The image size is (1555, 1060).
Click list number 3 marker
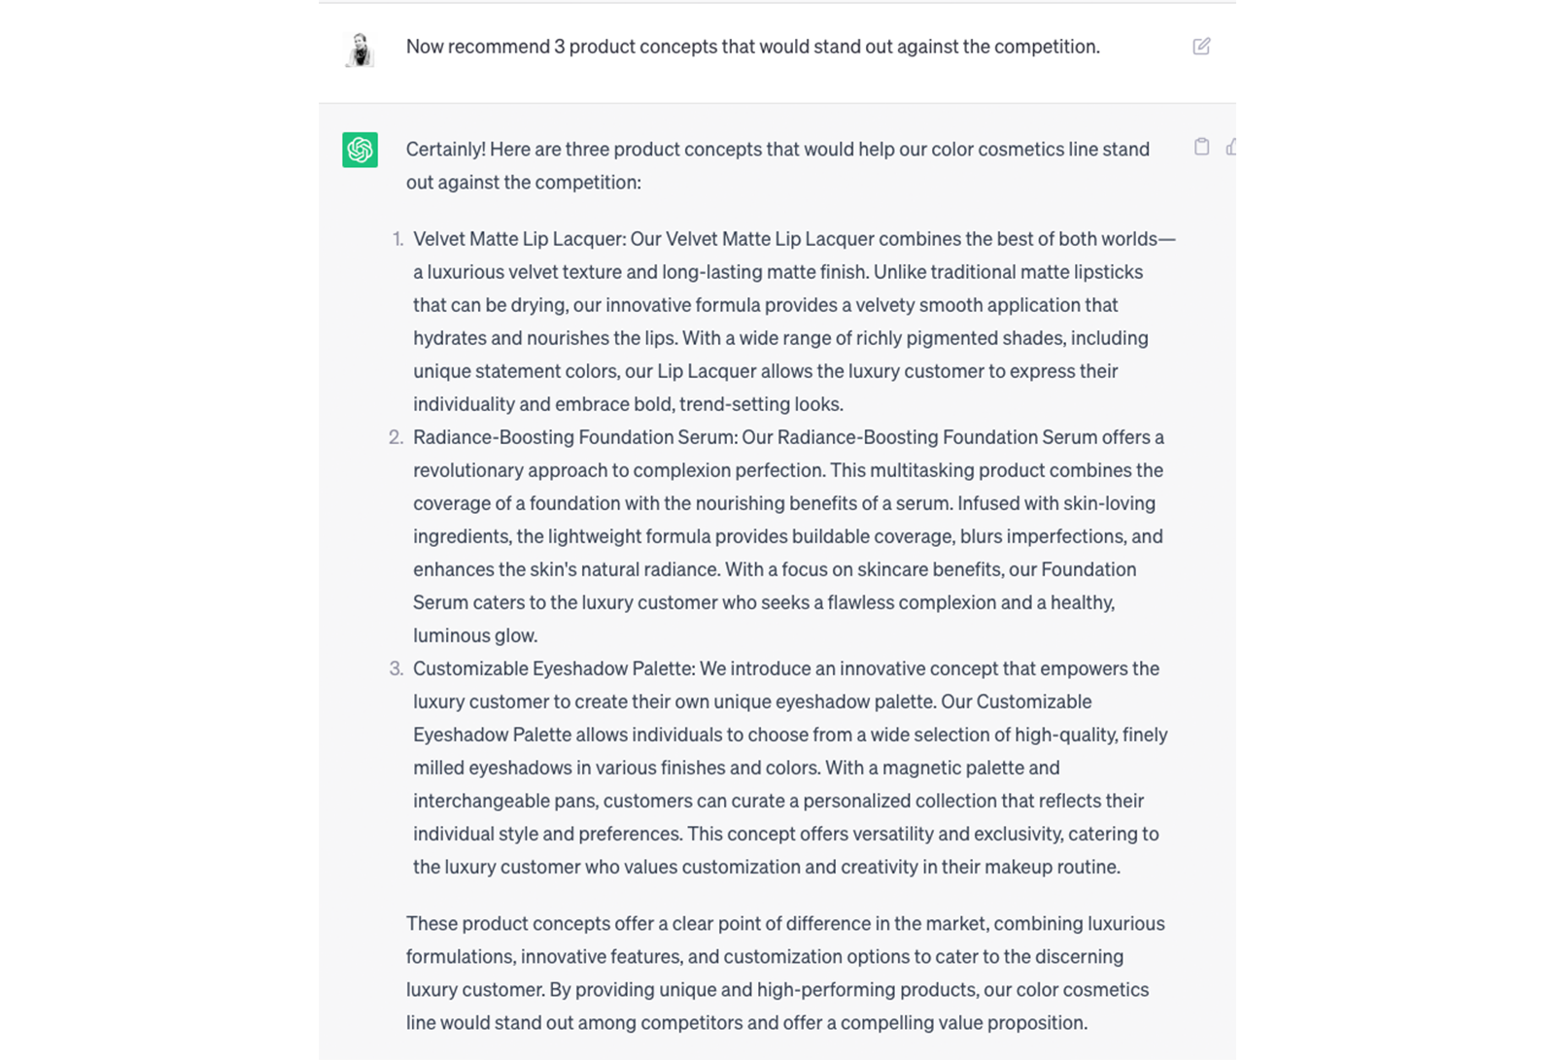[x=396, y=668]
